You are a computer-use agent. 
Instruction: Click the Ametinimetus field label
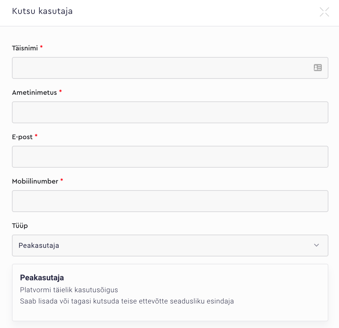tap(34, 92)
